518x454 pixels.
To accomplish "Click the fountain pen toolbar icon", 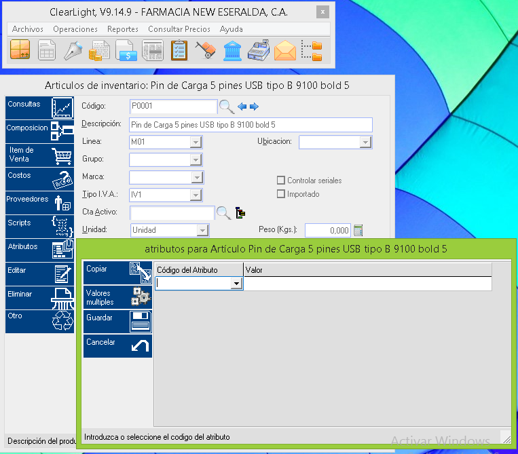I will click(73, 51).
